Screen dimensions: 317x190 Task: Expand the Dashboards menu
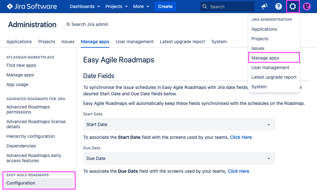point(85,6)
